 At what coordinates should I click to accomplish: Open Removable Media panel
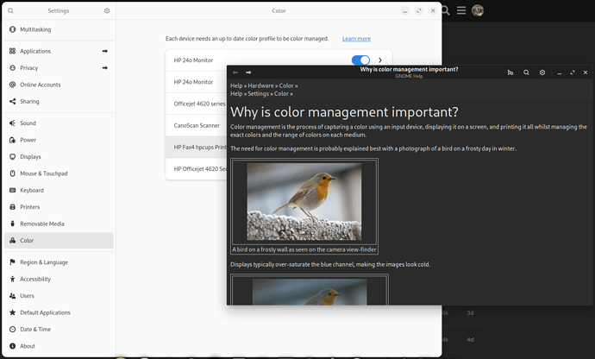pyautogui.click(x=59, y=224)
